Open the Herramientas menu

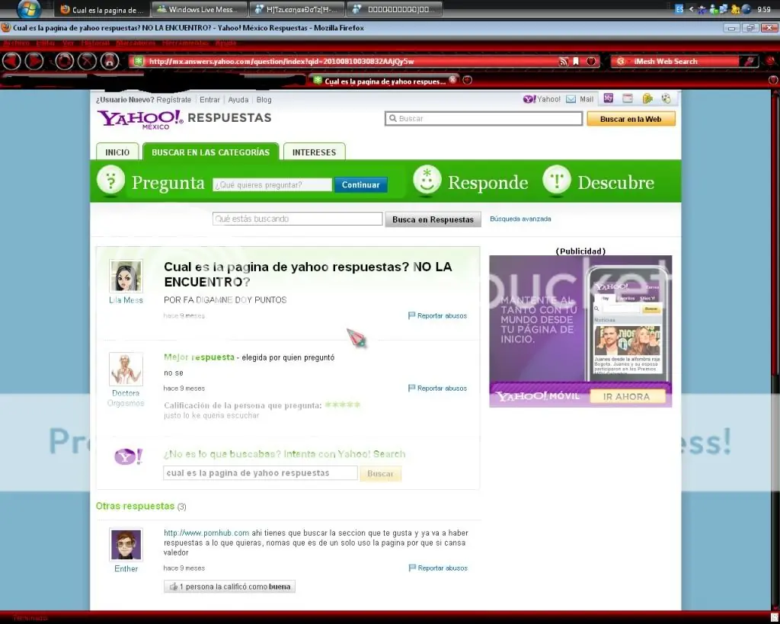tap(185, 43)
